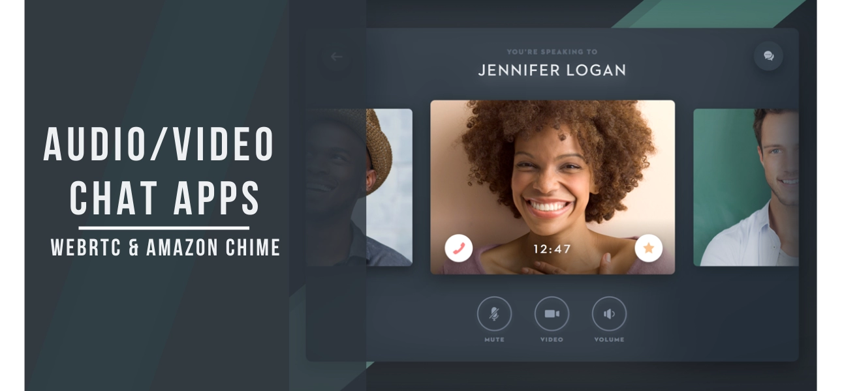The width and height of the screenshot is (842, 391).
Task: Open the volume speaker control
Action: tap(609, 313)
